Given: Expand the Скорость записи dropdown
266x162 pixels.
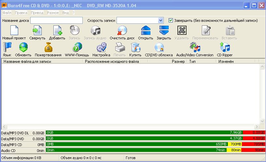Looking at the screenshot, I should [161, 20].
